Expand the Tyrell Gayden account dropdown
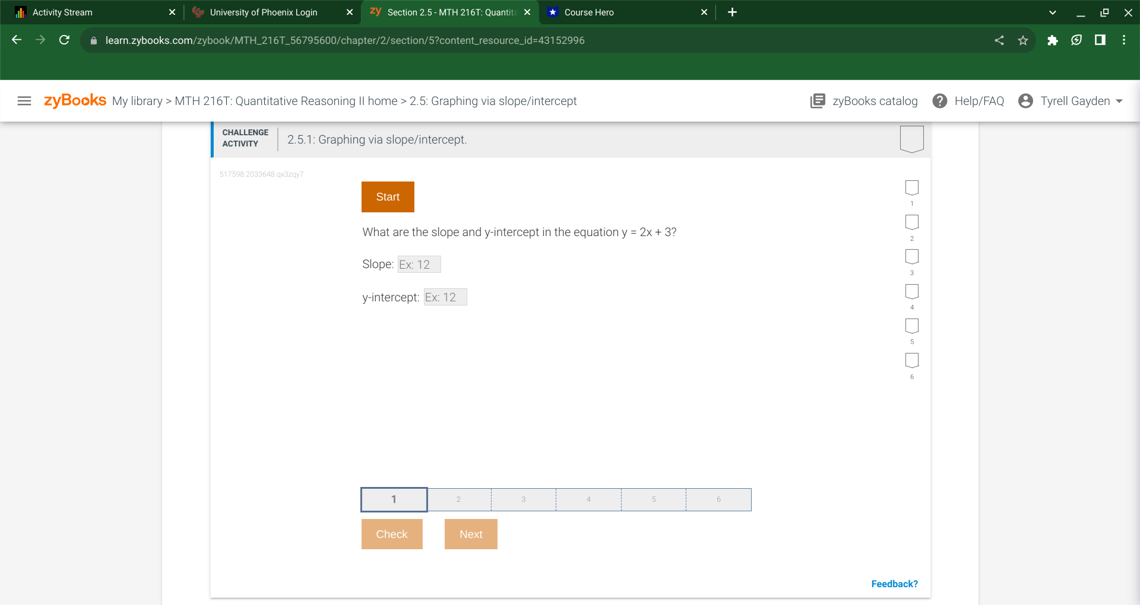Viewport: 1140px width, 605px height. pos(1119,101)
